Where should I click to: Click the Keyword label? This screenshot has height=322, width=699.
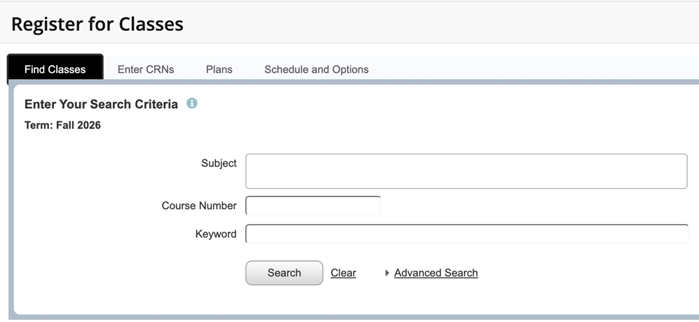click(x=216, y=234)
